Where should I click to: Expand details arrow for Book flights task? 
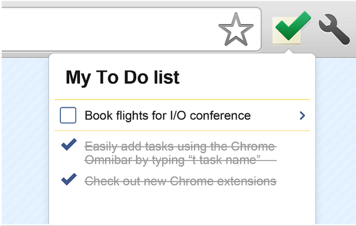[302, 116]
